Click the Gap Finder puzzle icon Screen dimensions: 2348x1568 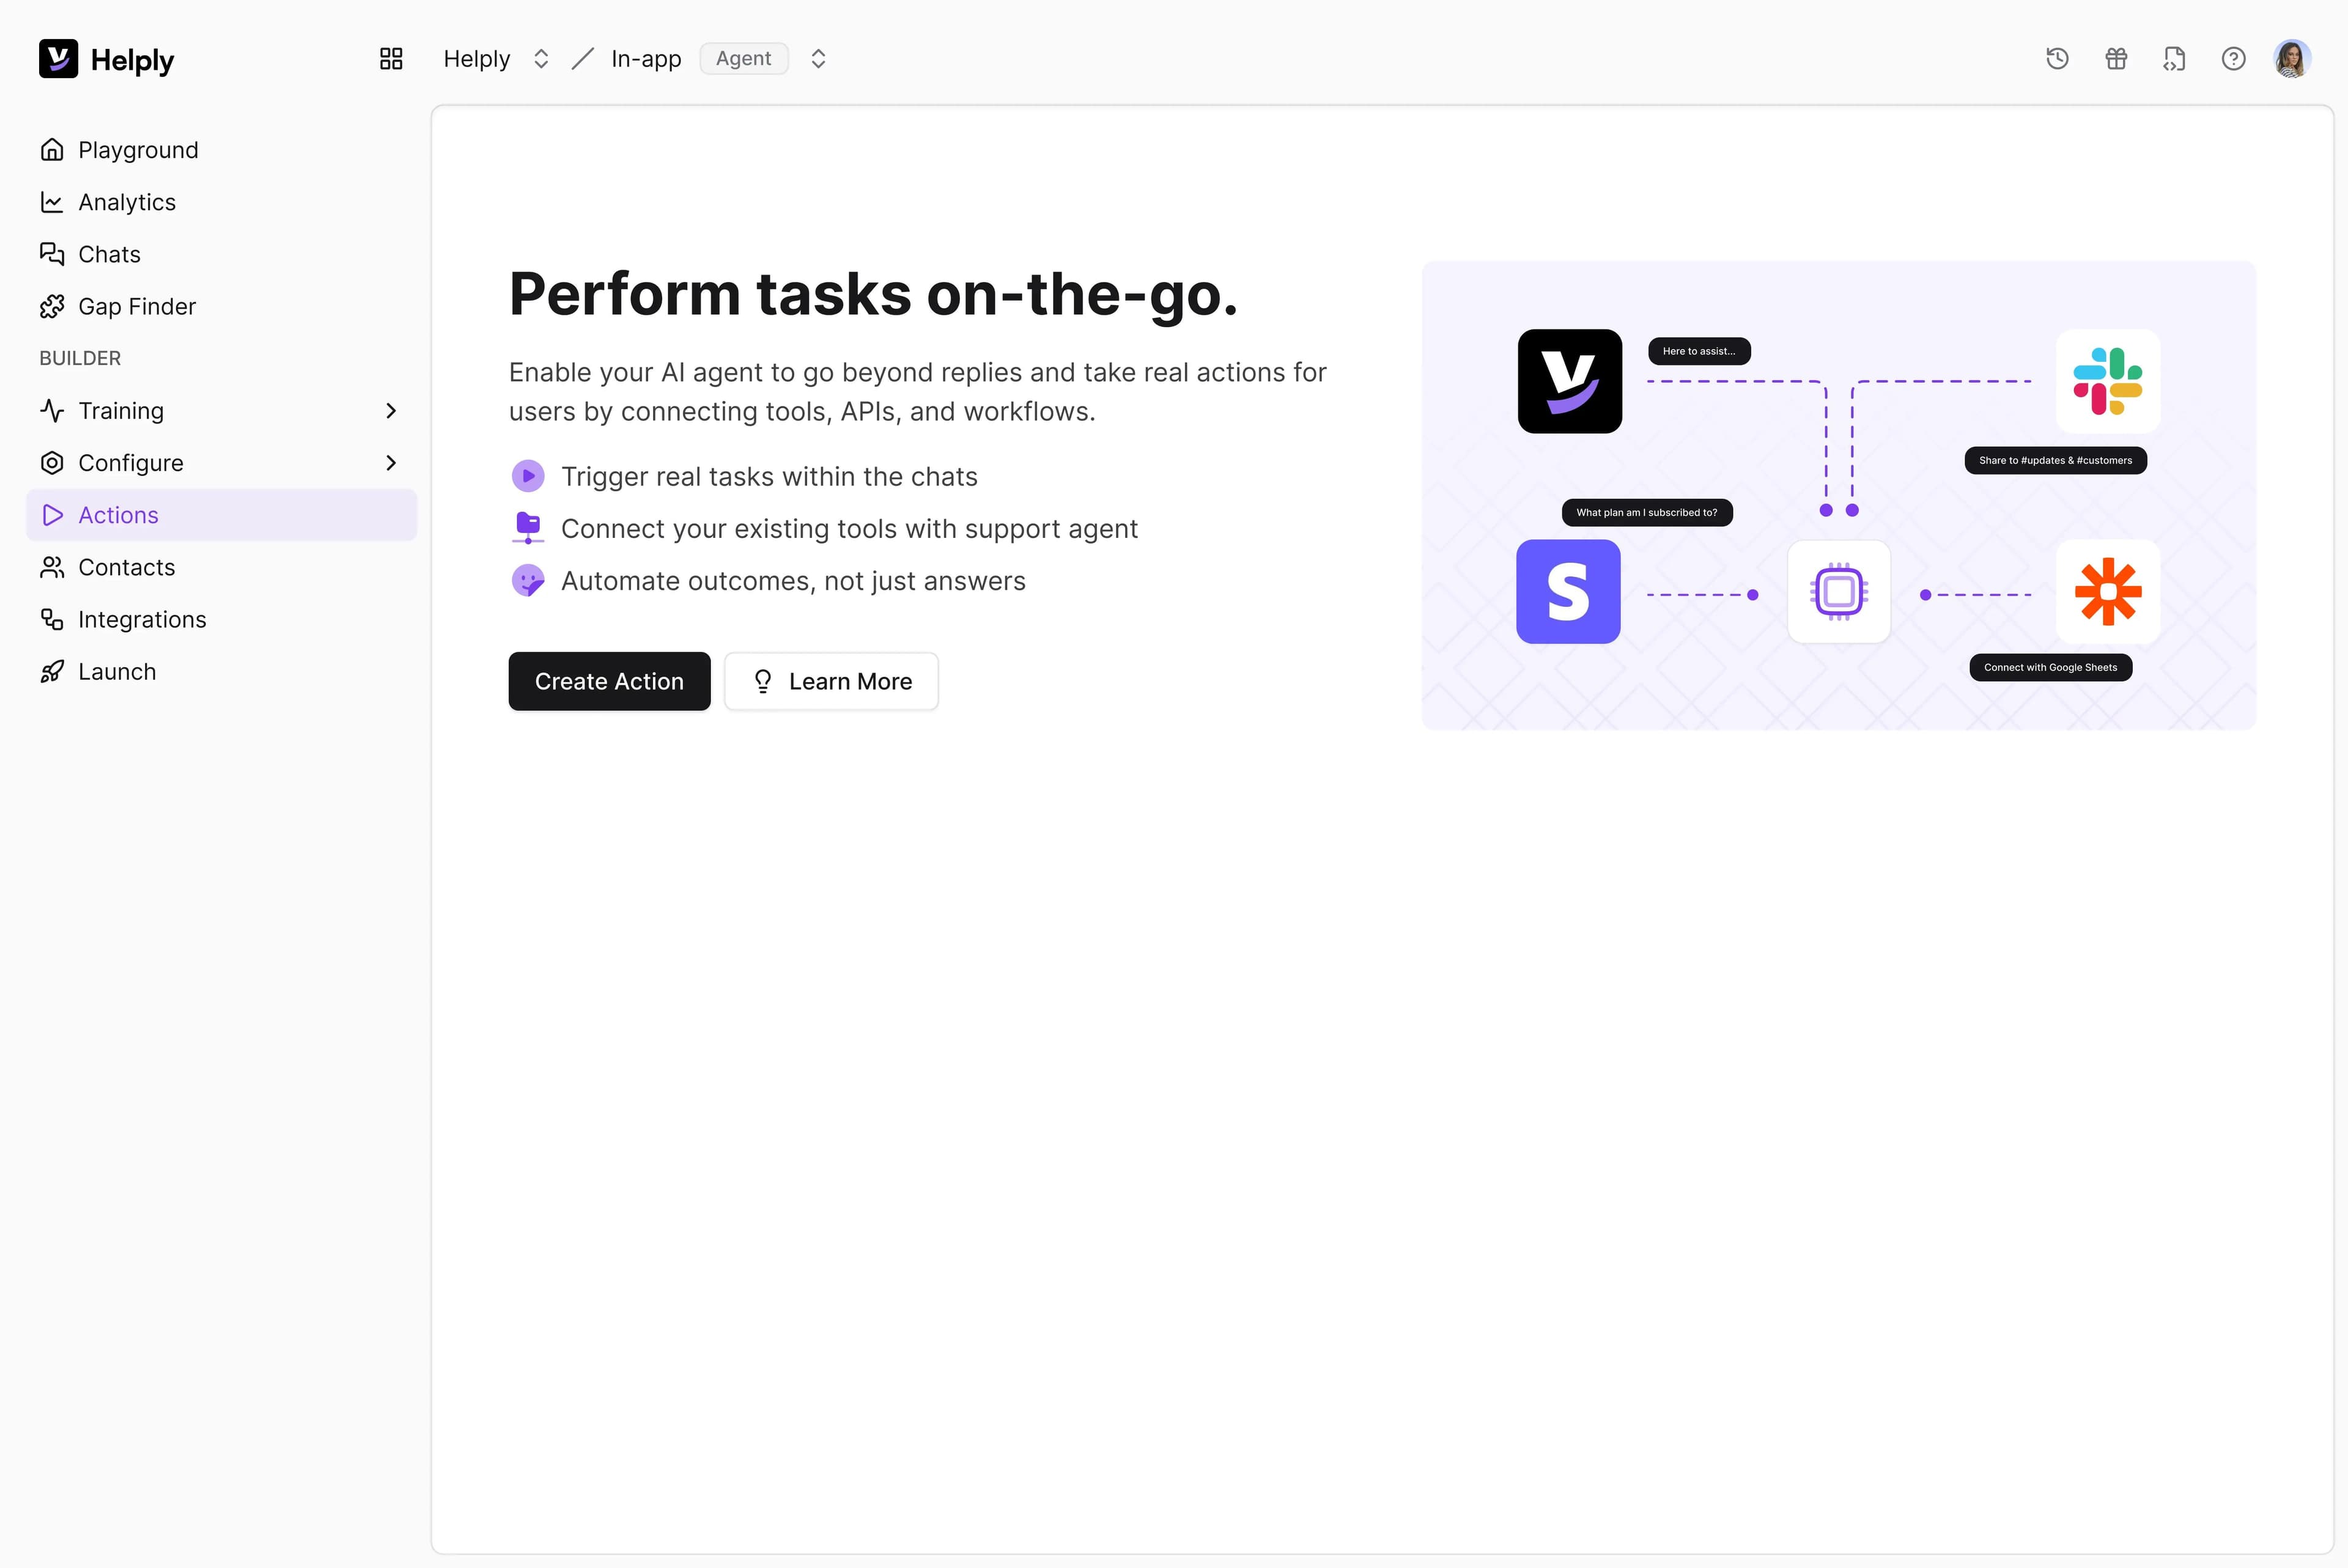52,306
